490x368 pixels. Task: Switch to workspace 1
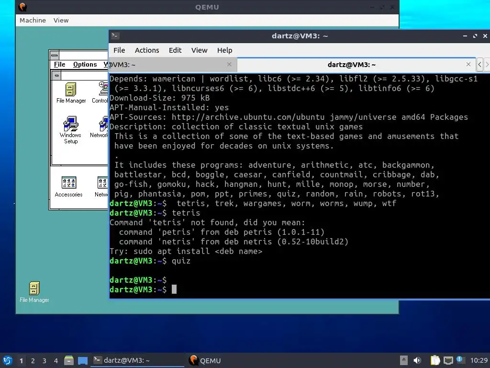(21, 361)
